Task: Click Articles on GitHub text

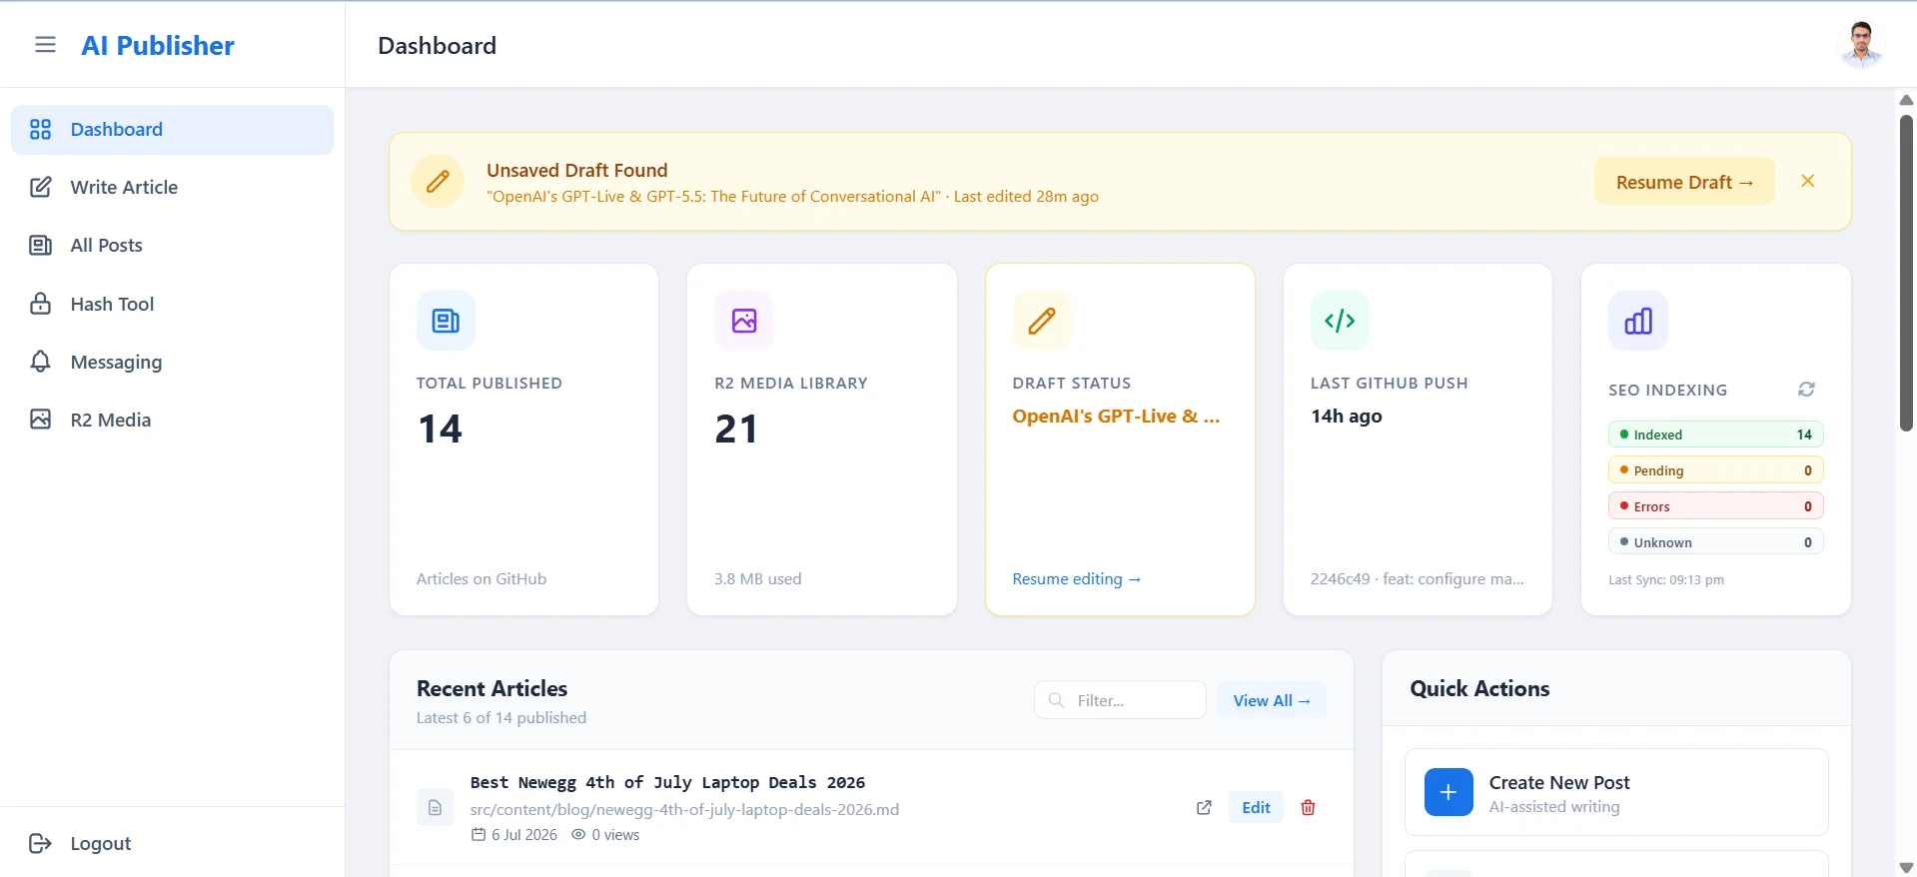Action: click(481, 579)
